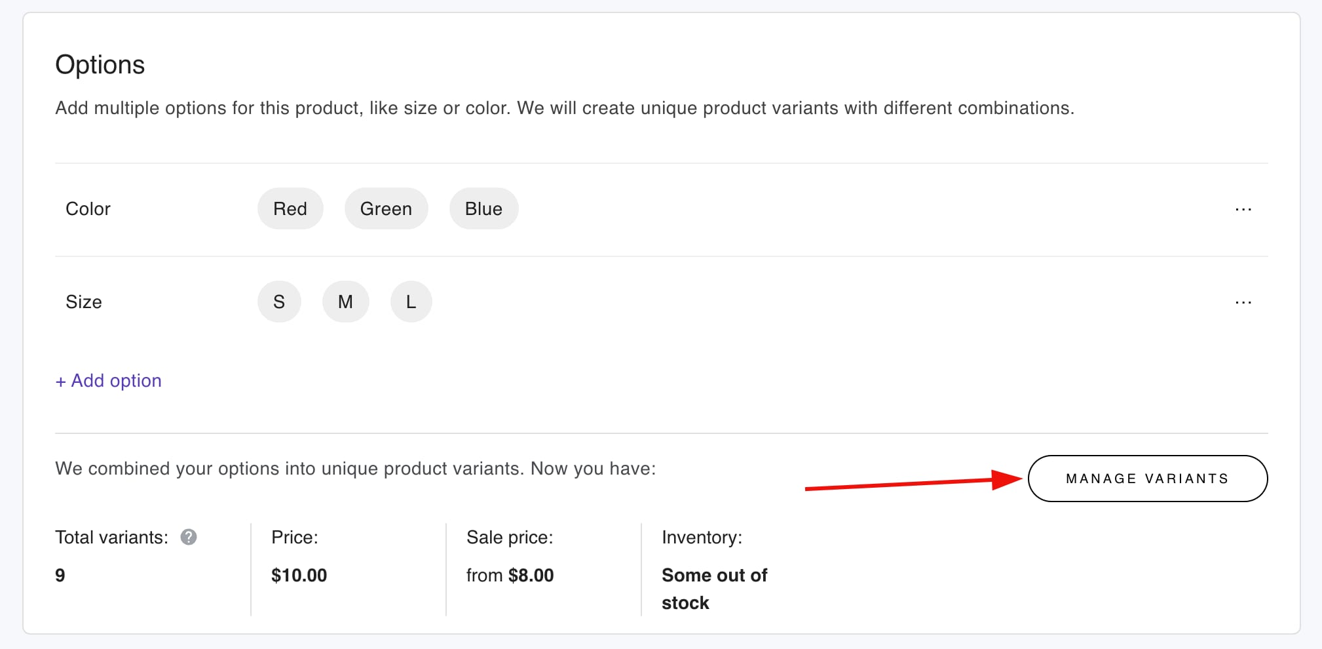Click the Total variants label
This screenshot has height=649, width=1322.
[111, 538]
